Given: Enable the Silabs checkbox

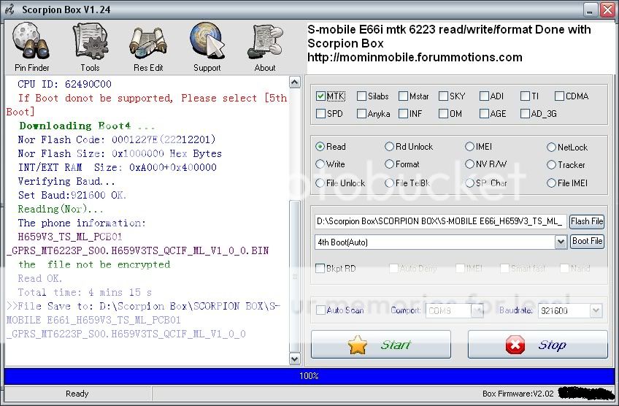Looking at the screenshot, I should tap(361, 96).
